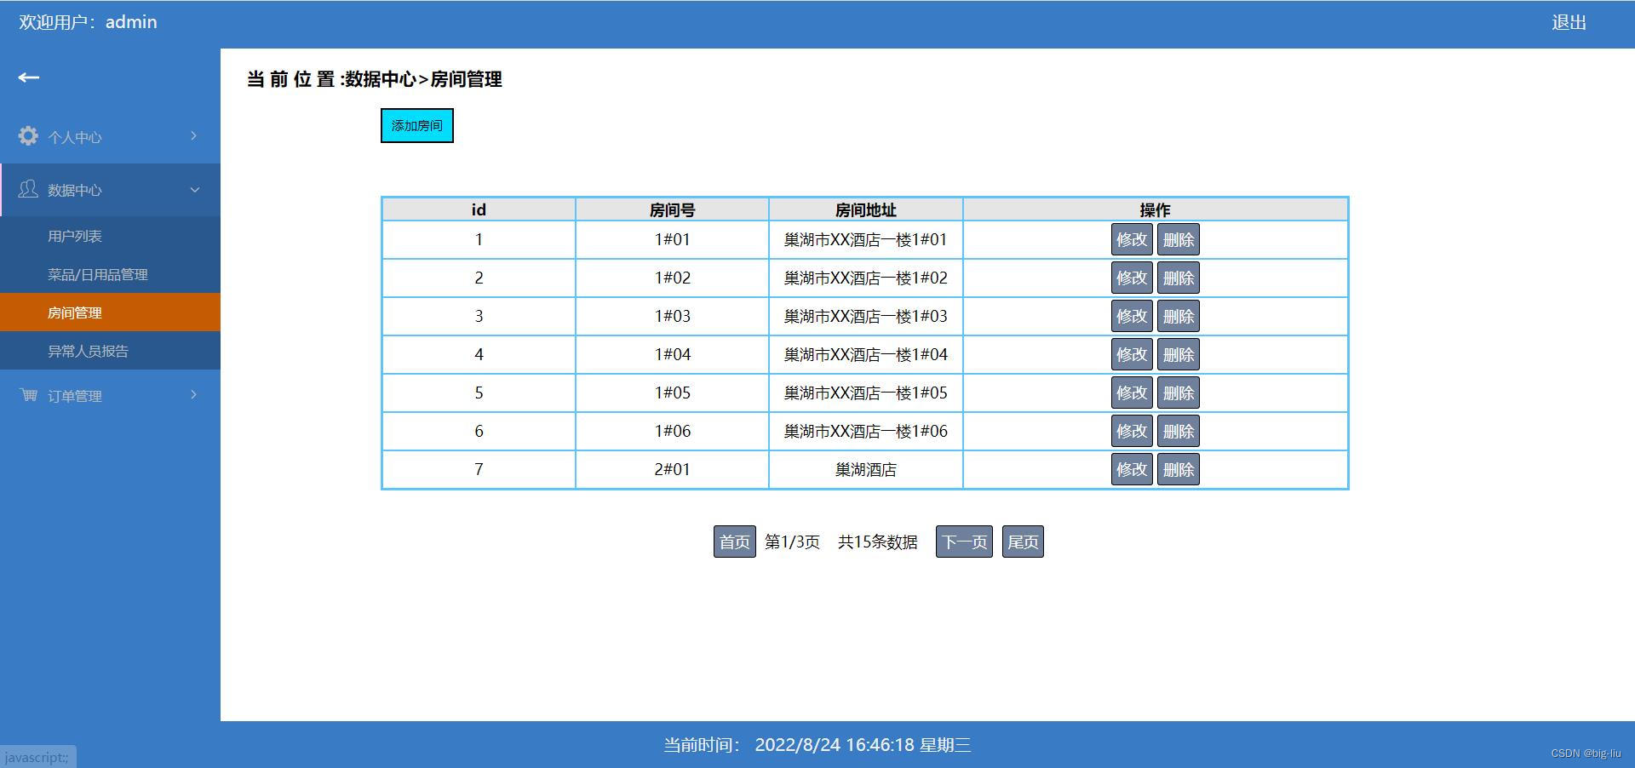Collapse the 数据中心 chevron
This screenshot has width=1635, height=768.
[194, 190]
